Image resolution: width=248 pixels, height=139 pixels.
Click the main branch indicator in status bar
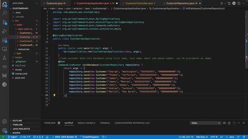(12, 137)
